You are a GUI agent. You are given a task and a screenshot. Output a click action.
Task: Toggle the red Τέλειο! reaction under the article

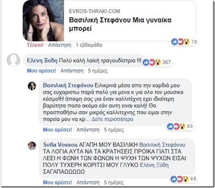[x=35, y=45]
